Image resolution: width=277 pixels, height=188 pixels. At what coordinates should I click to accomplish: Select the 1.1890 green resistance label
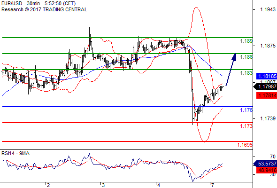click(246, 41)
